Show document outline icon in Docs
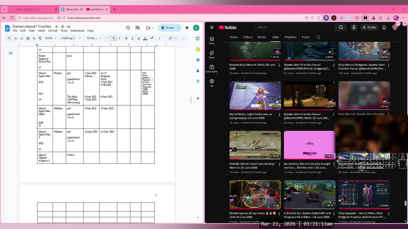Viewport: 408px width, 229px height. [x=11, y=53]
